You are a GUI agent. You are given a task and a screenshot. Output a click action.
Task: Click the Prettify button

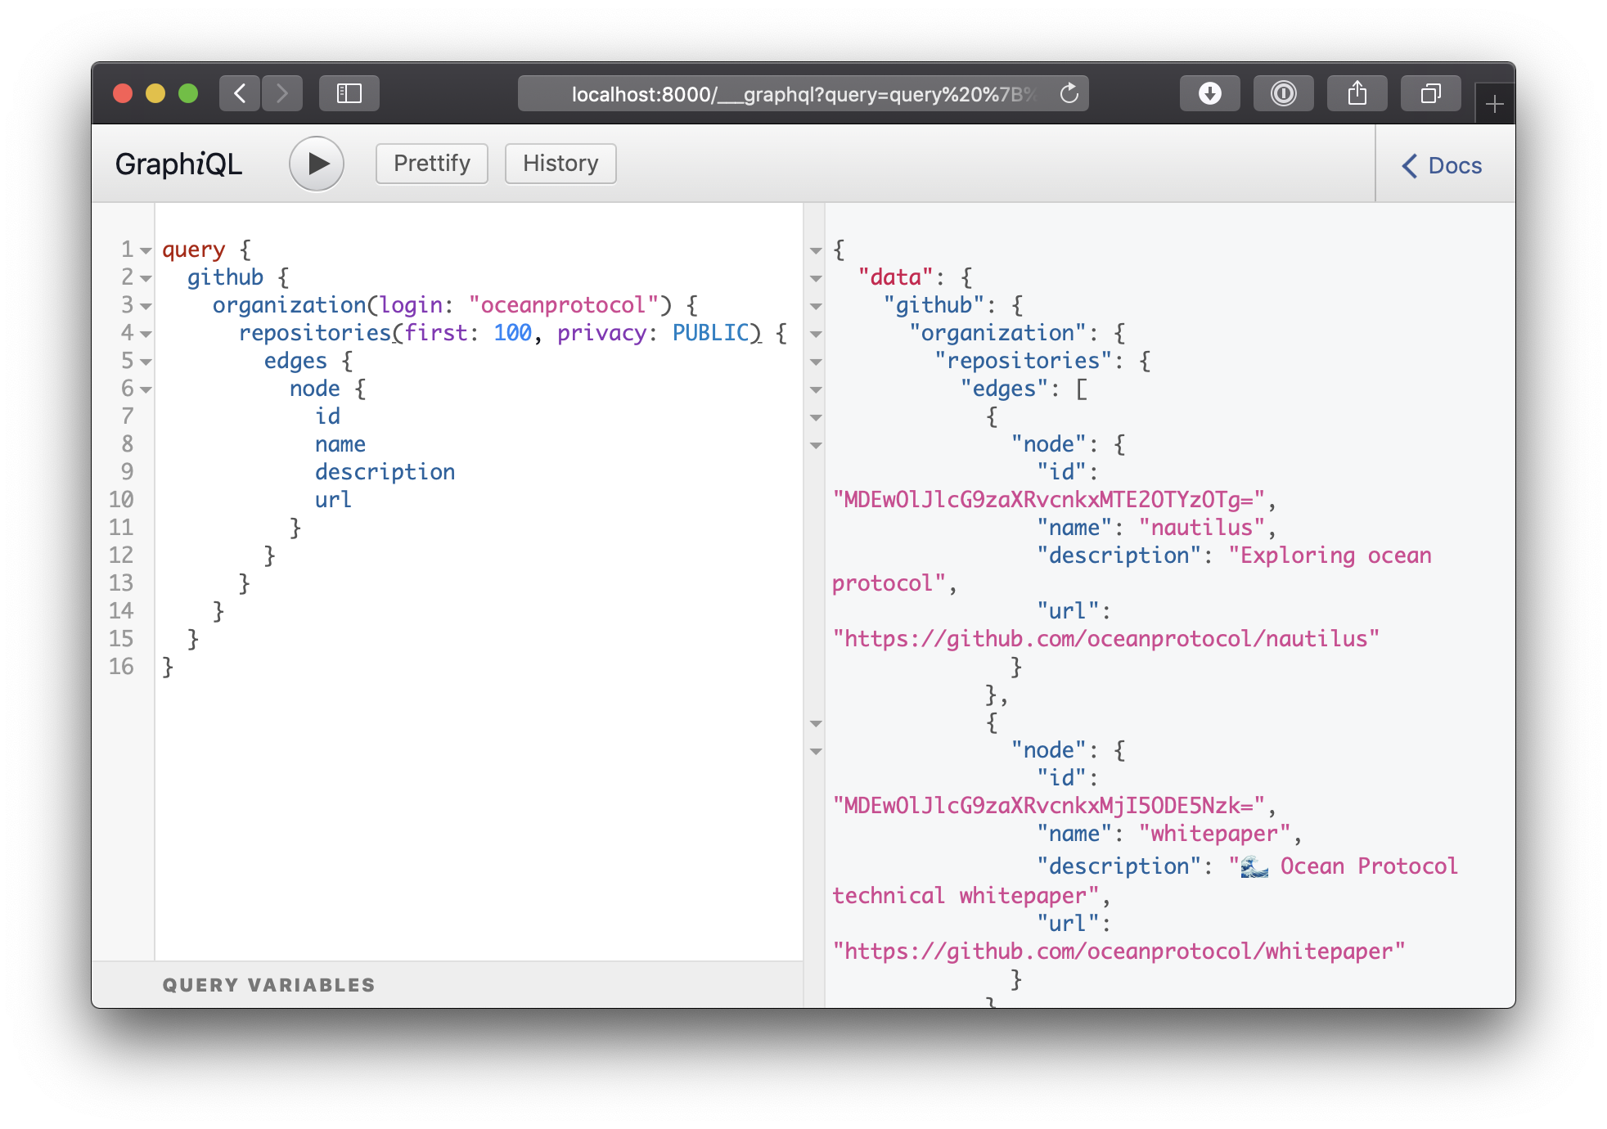(x=432, y=164)
